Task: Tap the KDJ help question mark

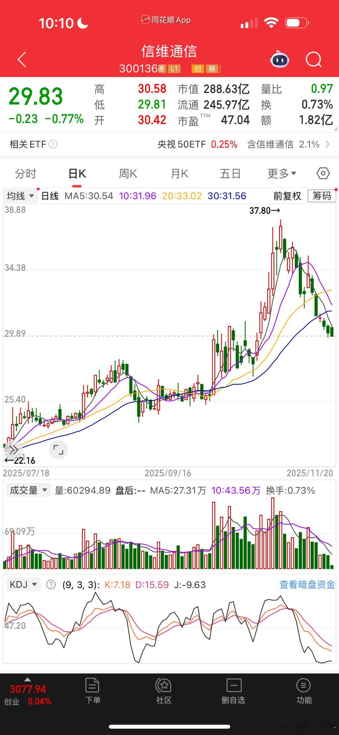Action: 51,585
